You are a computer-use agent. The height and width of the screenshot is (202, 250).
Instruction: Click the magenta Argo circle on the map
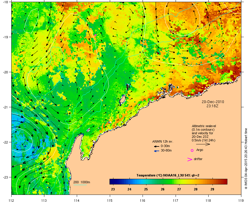click(95, 35)
